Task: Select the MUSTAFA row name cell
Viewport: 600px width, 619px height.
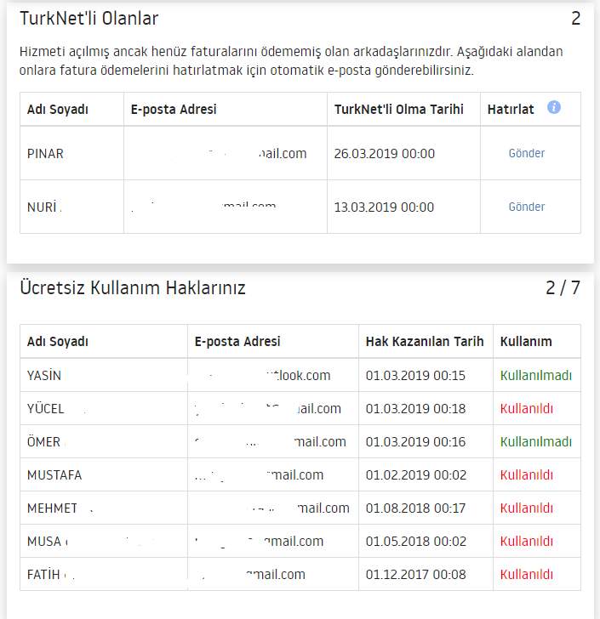Action: coord(104,475)
